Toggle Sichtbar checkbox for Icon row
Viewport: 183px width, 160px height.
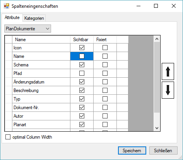(x=82, y=48)
